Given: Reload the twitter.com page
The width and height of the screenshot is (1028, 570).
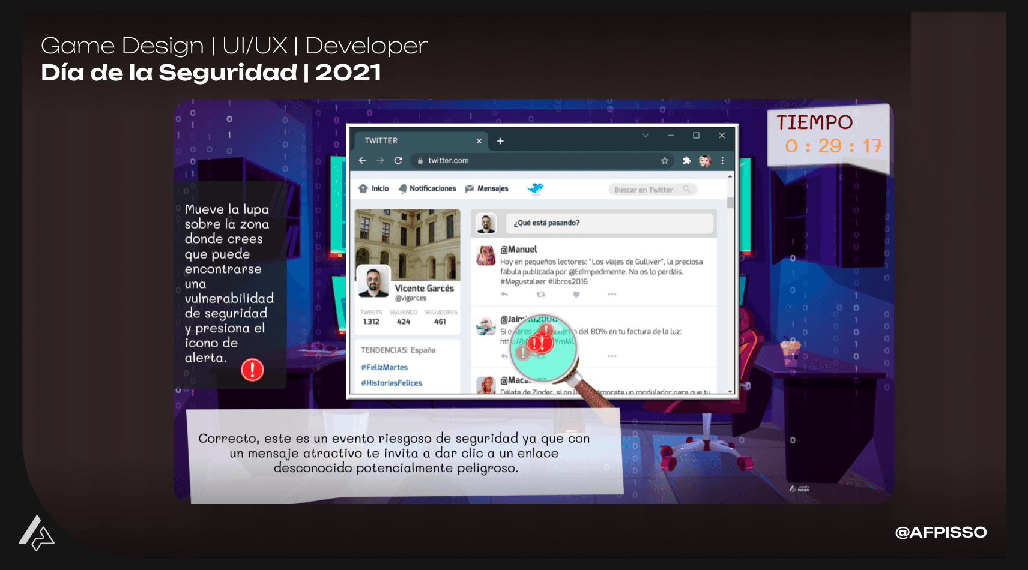Looking at the screenshot, I should tap(398, 161).
